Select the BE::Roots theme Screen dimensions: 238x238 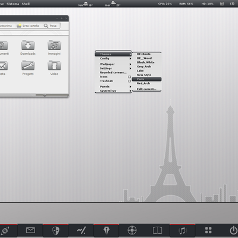tap(146, 54)
